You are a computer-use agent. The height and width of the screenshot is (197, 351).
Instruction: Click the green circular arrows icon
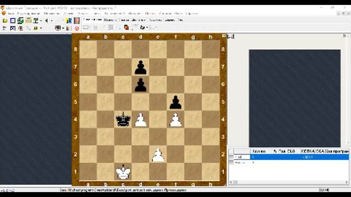pyautogui.click(x=20, y=21)
